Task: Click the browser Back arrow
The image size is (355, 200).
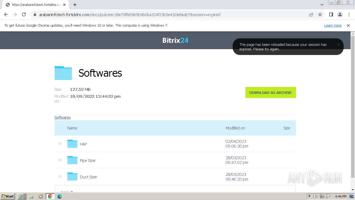Action: pyautogui.click(x=6, y=14)
